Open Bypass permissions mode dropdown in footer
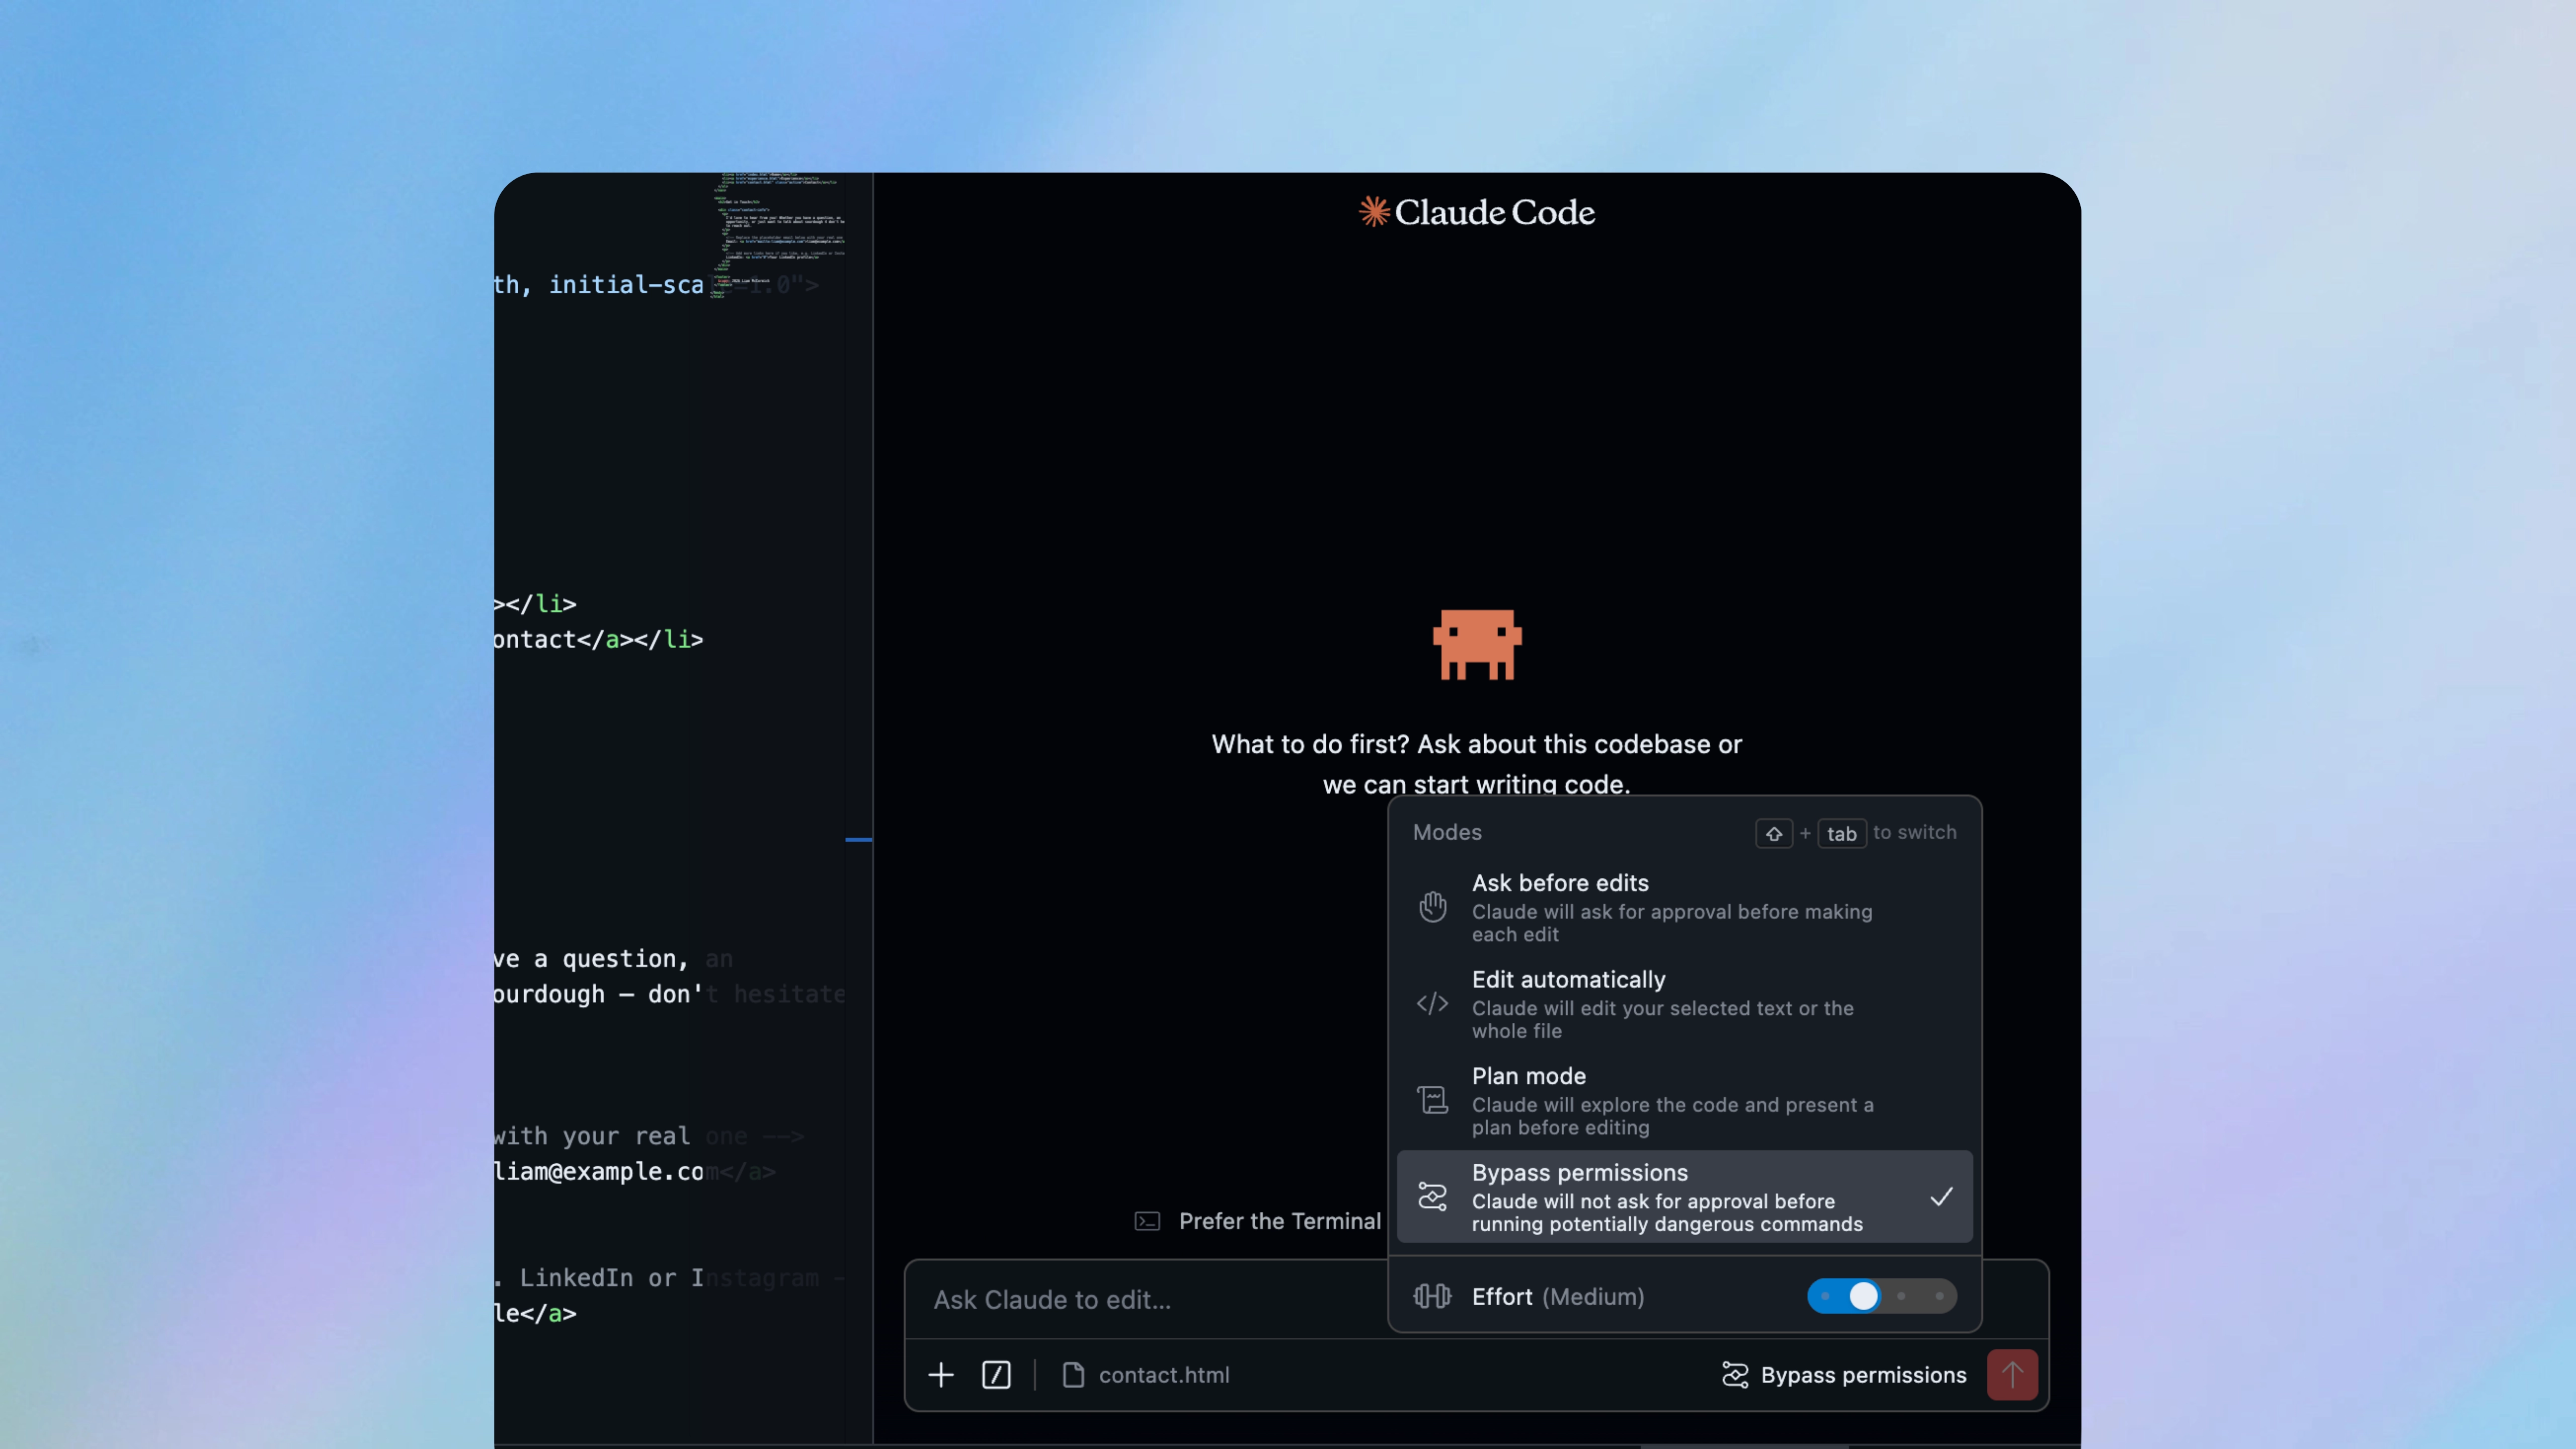Image resolution: width=2576 pixels, height=1449 pixels. (x=1844, y=1375)
